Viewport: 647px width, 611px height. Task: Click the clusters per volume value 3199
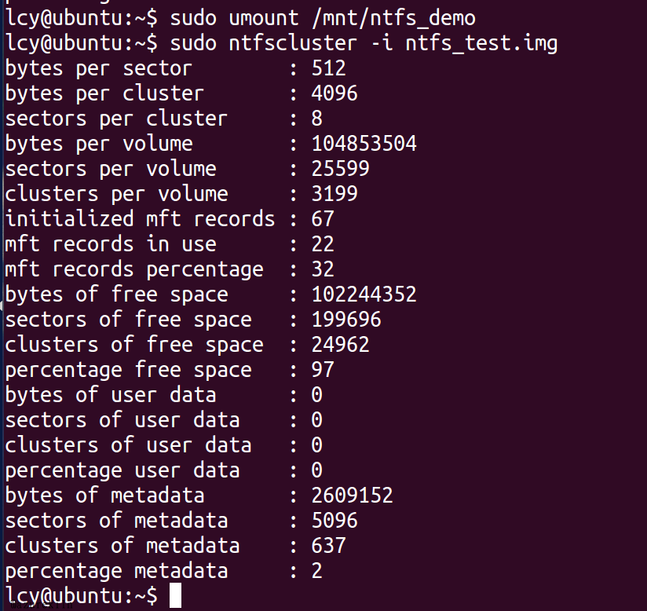click(334, 194)
